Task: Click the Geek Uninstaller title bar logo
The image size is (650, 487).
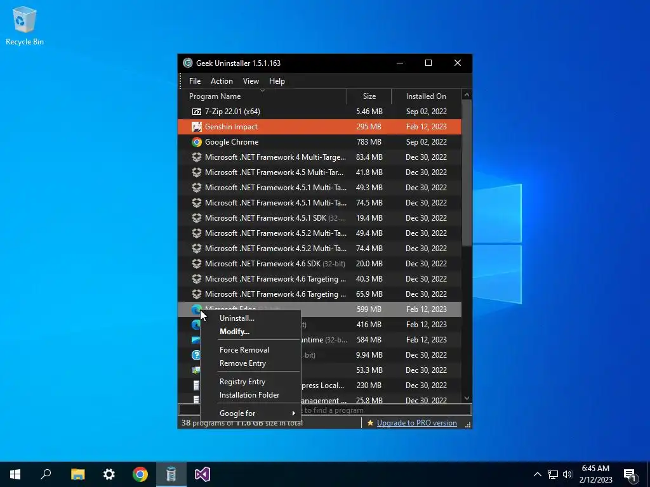Action: tap(188, 63)
